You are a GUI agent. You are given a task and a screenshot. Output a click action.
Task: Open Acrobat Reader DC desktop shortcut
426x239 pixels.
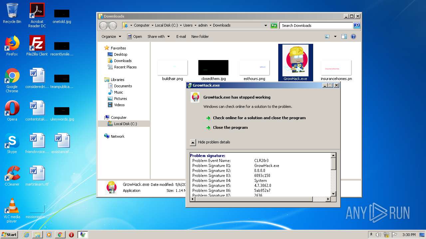point(37,15)
